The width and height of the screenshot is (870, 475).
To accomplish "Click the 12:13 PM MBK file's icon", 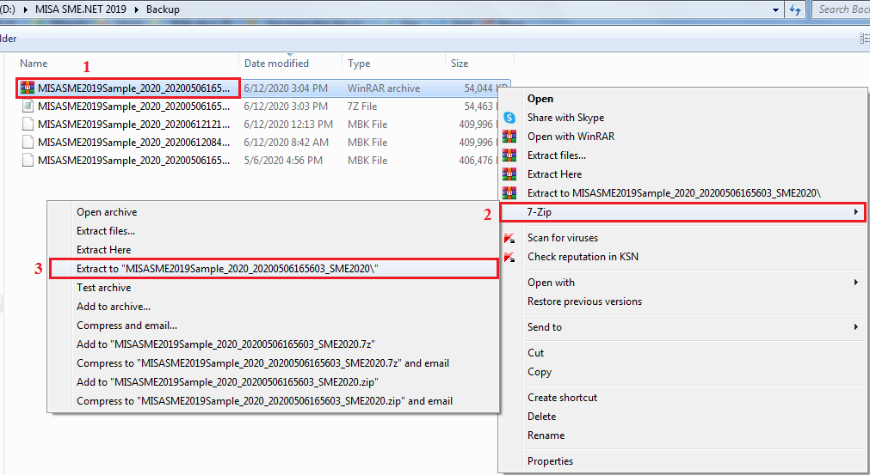I will pos(28,124).
